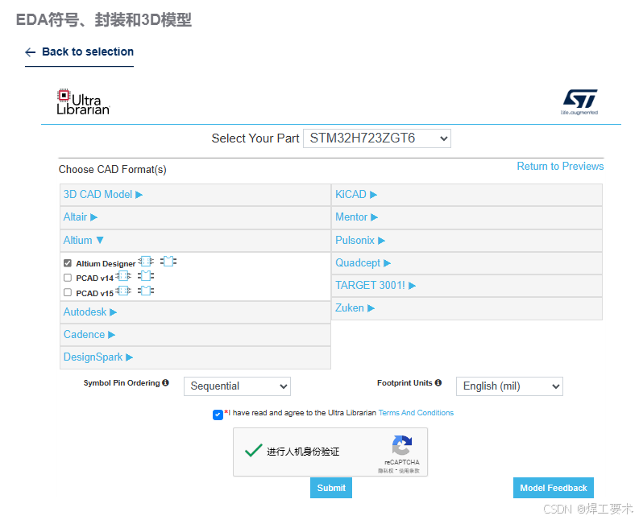The image size is (639, 520).
Task: Expand the 3D CAD Model section
Action: pyautogui.click(x=195, y=195)
